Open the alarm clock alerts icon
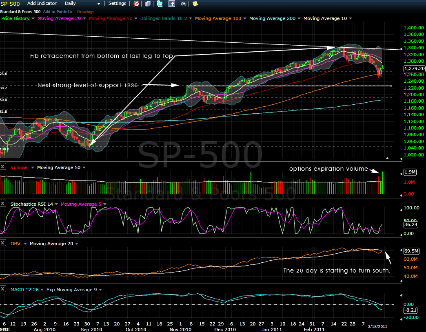Image resolution: width=426 pixels, height=332 pixels. click(x=136, y=4)
